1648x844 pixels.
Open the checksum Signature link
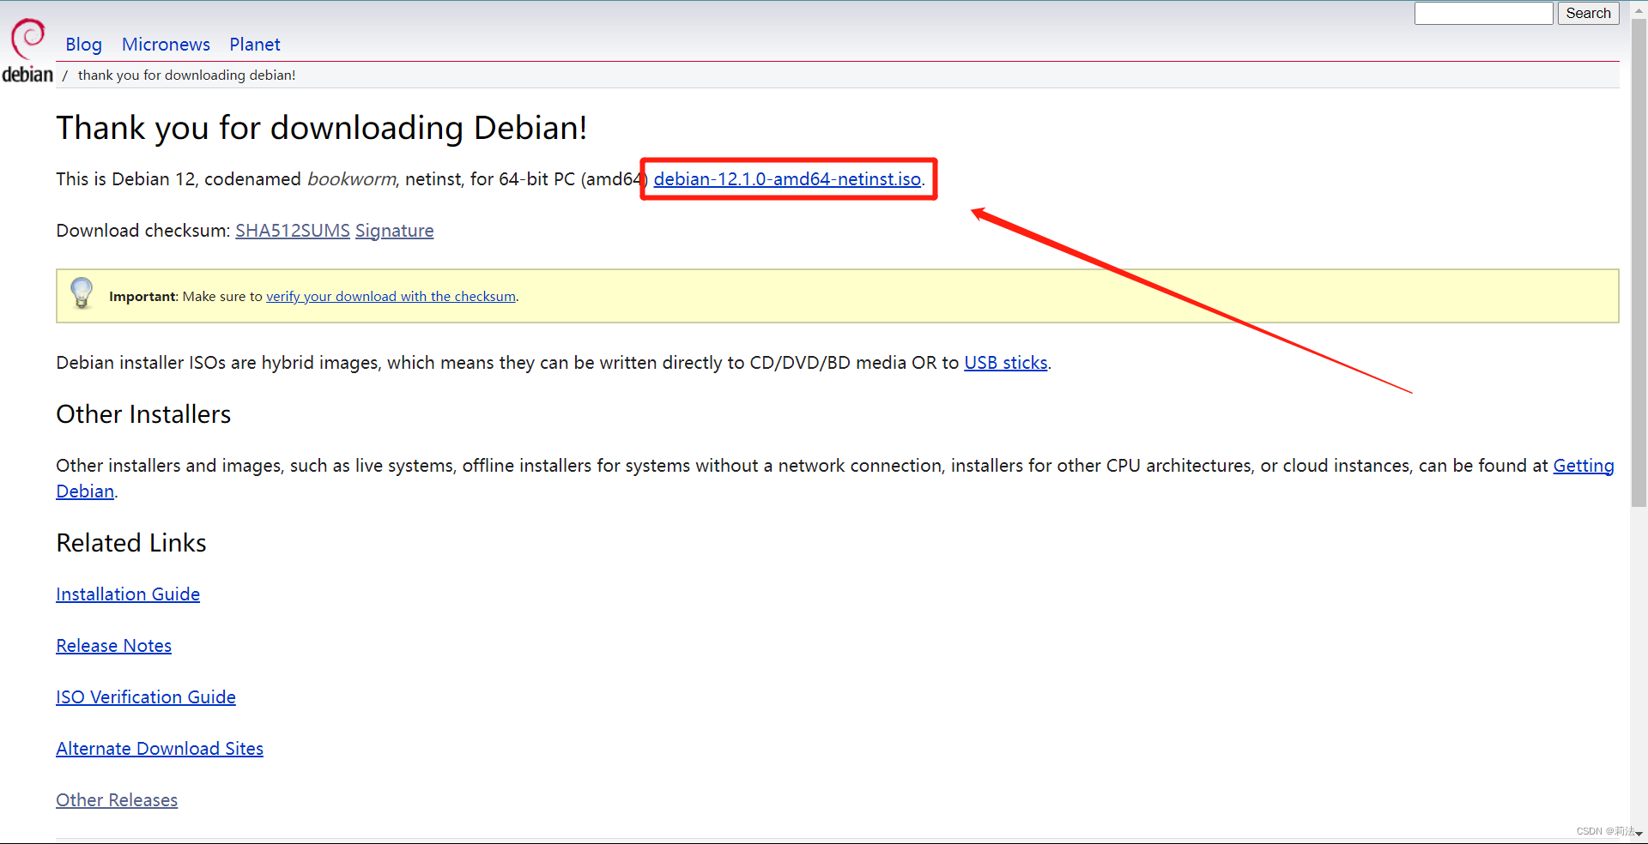395,231
